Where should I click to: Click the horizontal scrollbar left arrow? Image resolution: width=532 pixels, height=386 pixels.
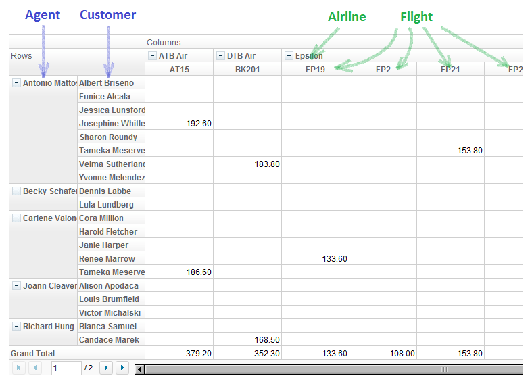tap(140, 369)
